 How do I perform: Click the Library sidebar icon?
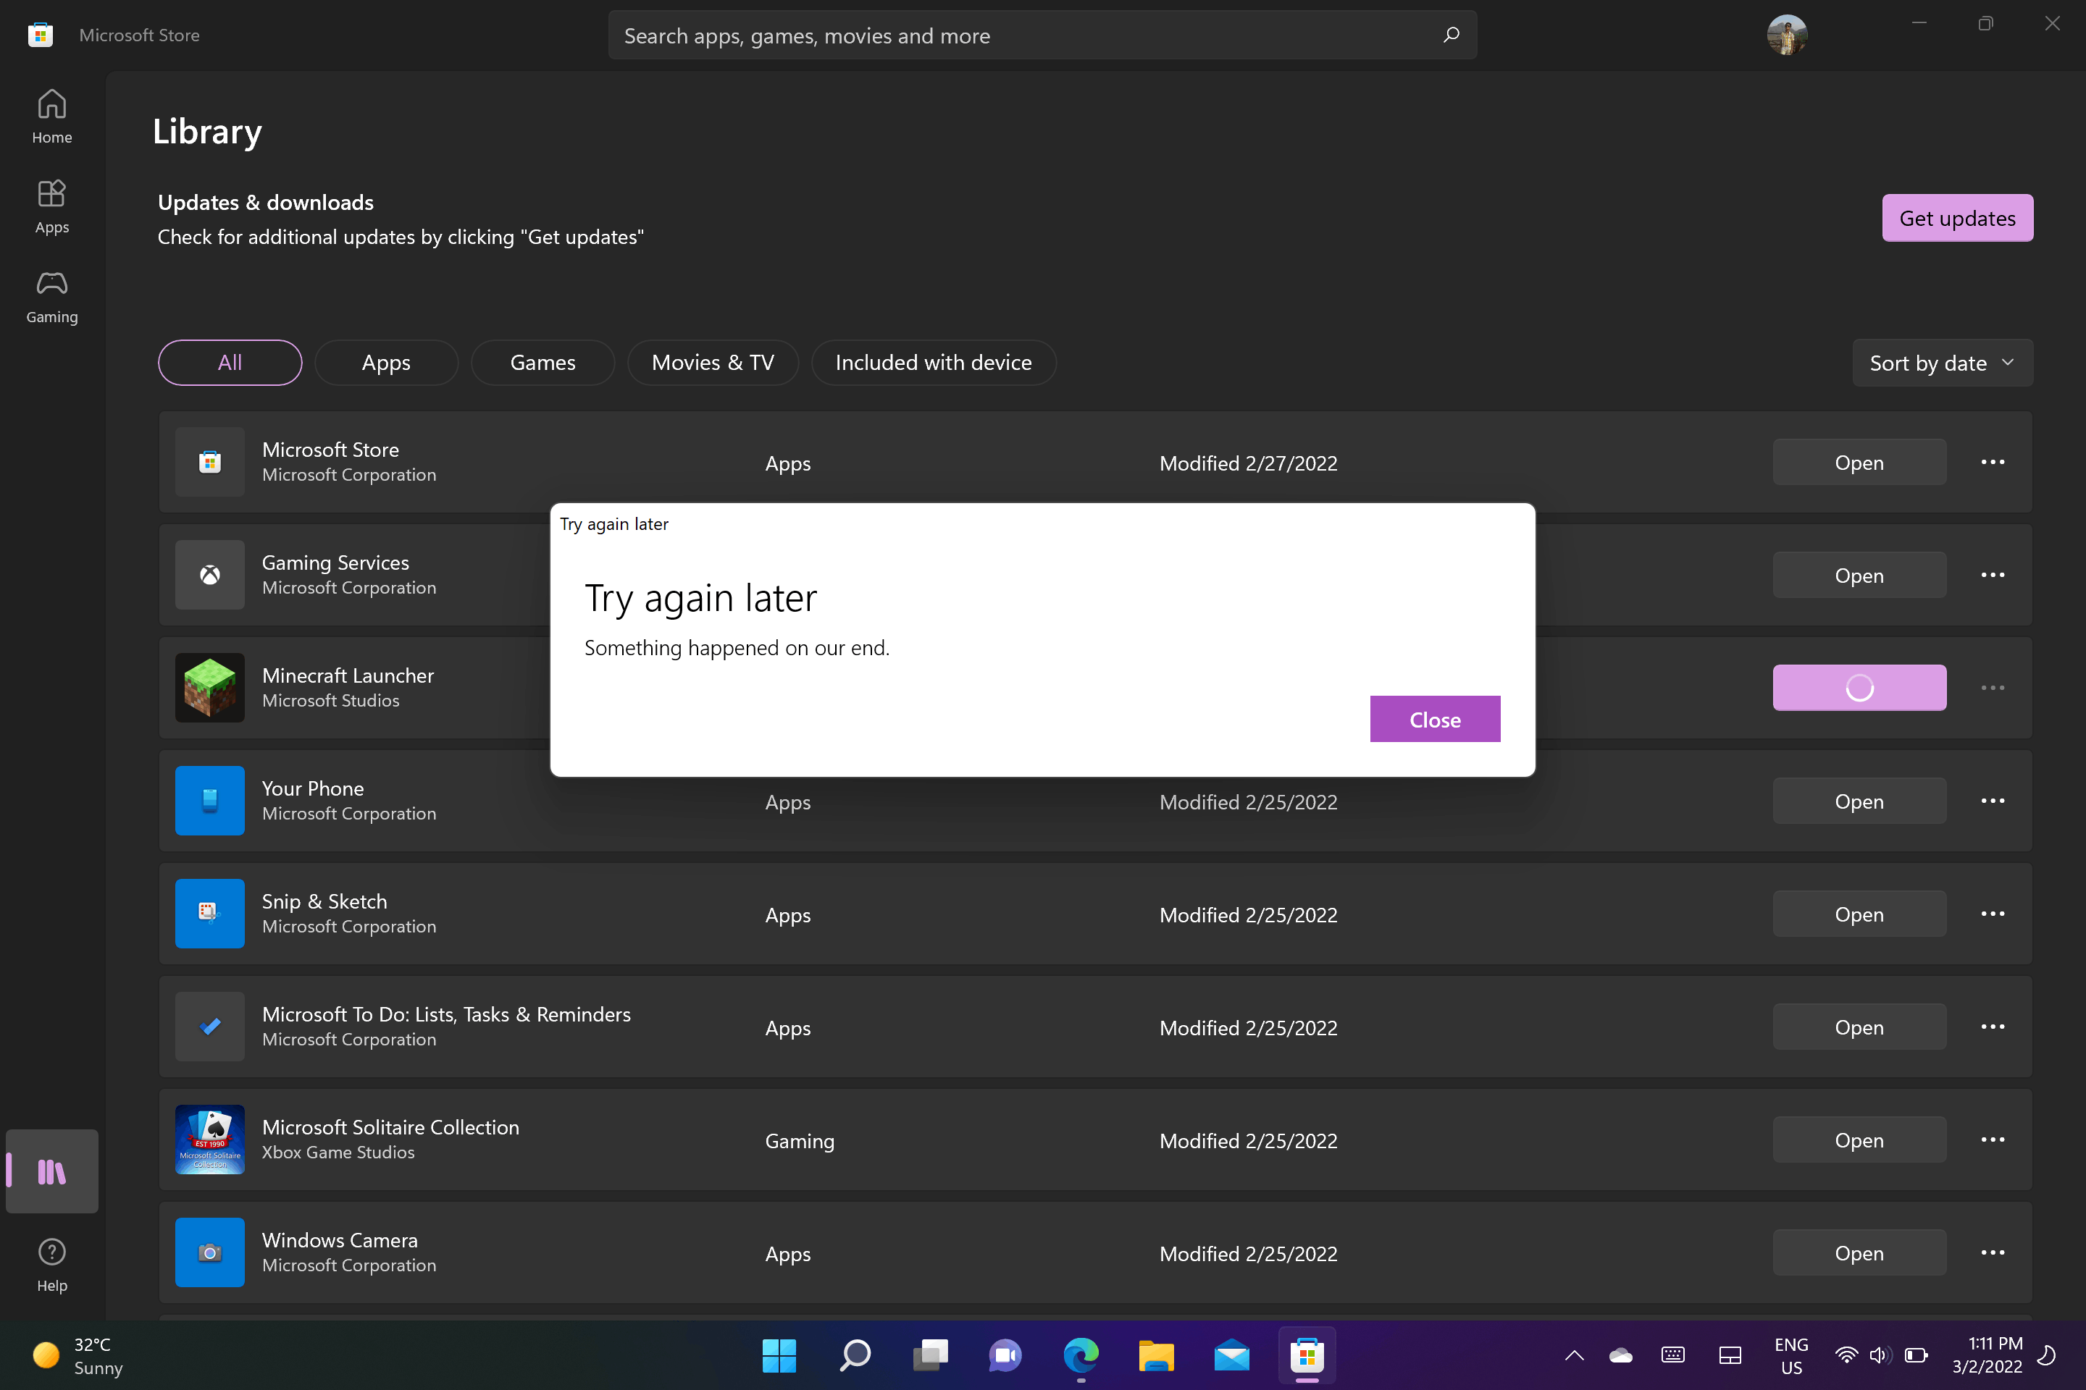(51, 1171)
